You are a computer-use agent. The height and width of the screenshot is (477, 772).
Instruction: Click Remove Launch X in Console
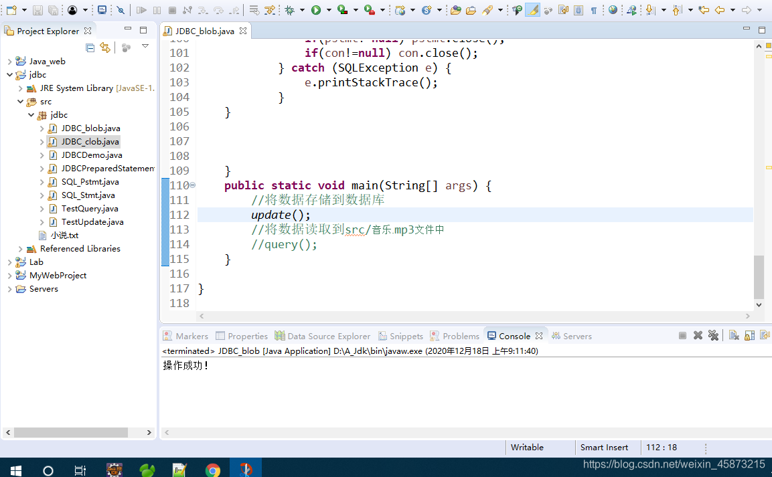pyautogui.click(x=698, y=335)
